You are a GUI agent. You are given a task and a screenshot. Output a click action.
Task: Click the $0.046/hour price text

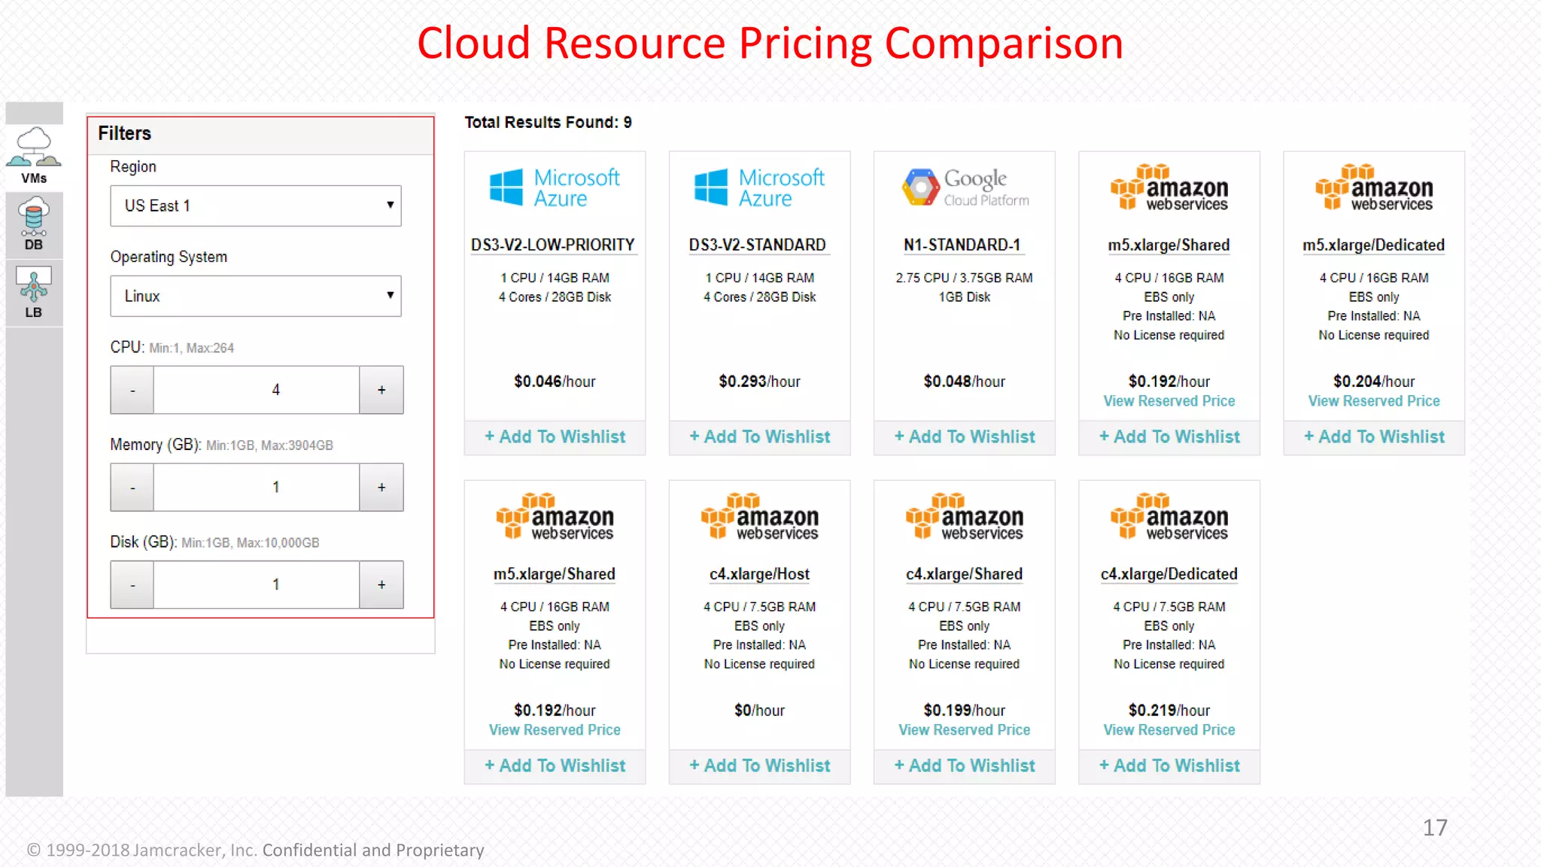555,382
